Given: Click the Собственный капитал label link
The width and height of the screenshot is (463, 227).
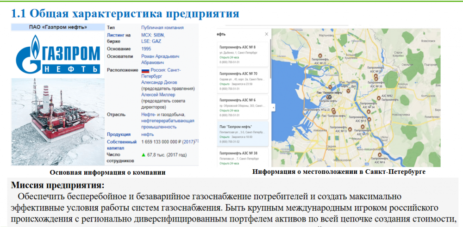Looking at the screenshot, I should click(x=122, y=145).
